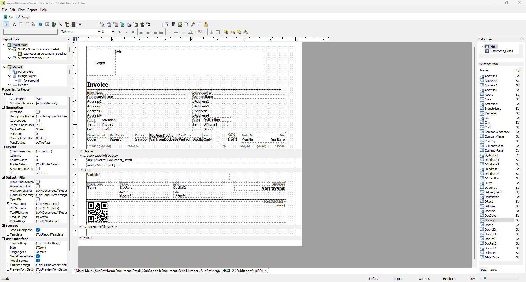Expand the NoDataBehaviors property
The image size is (526, 282).
(8, 103)
